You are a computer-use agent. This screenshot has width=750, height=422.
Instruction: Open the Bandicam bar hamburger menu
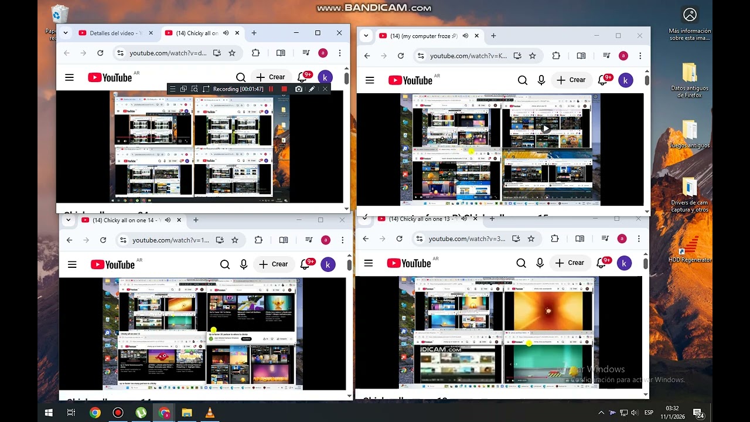pos(172,89)
